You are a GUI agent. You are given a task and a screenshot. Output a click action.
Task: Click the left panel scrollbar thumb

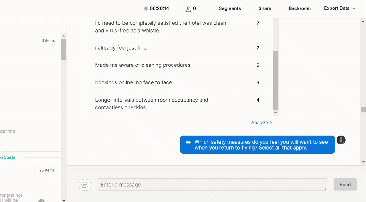pos(63,49)
